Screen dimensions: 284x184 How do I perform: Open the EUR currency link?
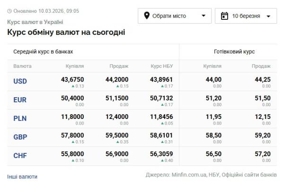[20, 100]
